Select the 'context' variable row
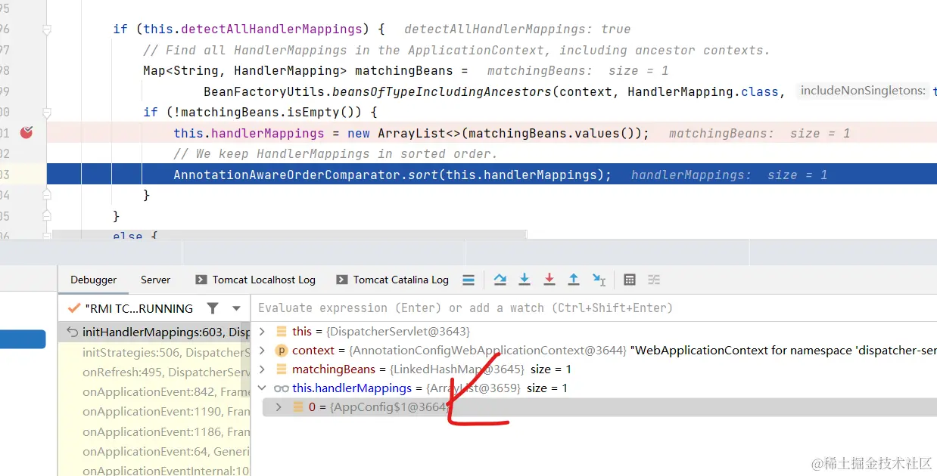Viewport: 937px width, 476px height. pos(594,351)
